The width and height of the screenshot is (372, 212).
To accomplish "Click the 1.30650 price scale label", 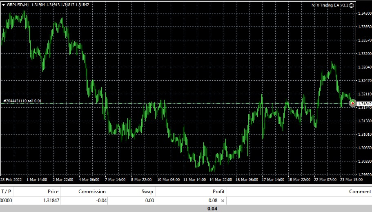I will point(365,148).
